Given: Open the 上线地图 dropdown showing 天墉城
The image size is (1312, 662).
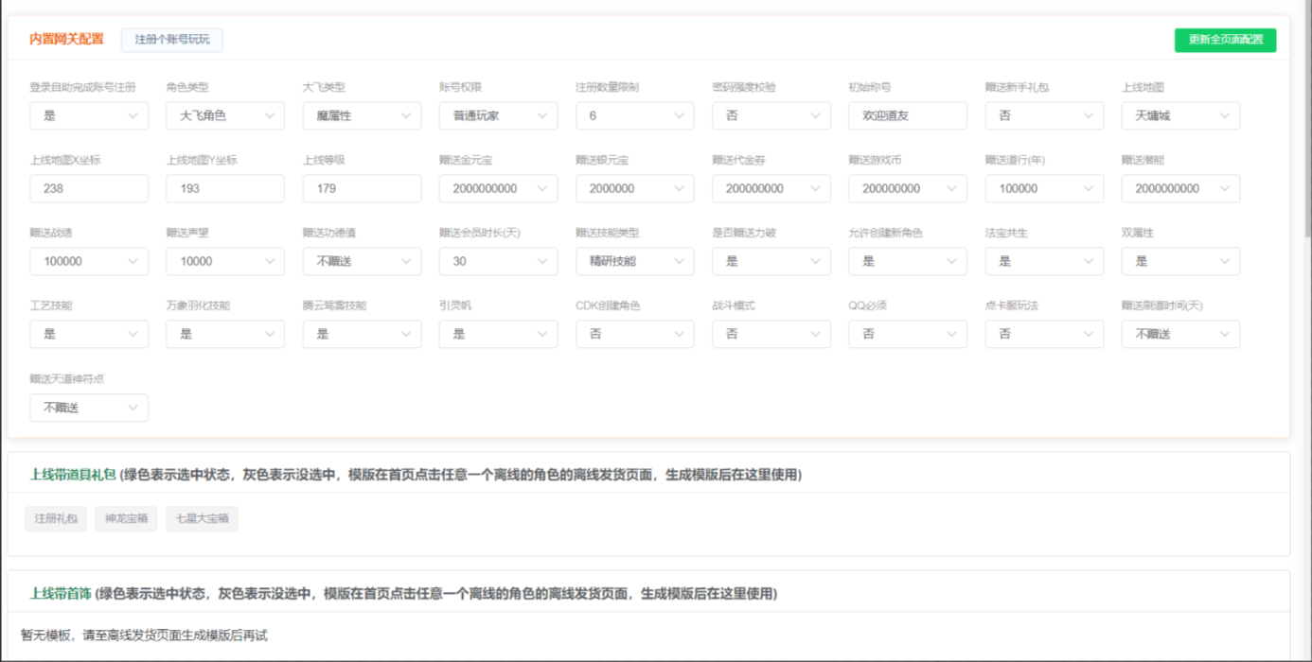Looking at the screenshot, I should 1179,115.
